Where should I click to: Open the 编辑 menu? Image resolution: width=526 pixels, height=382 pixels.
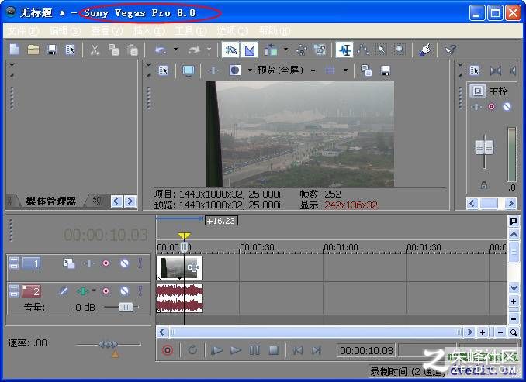click(64, 31)
